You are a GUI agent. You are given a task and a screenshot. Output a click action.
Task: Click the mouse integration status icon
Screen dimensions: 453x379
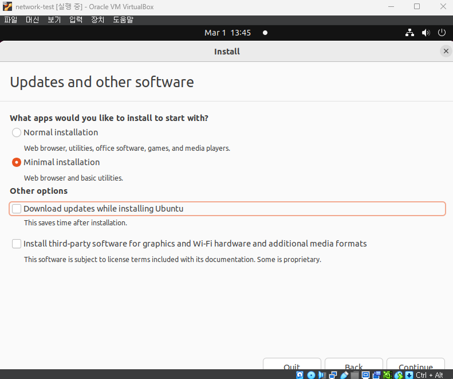(x=399, y=375)
